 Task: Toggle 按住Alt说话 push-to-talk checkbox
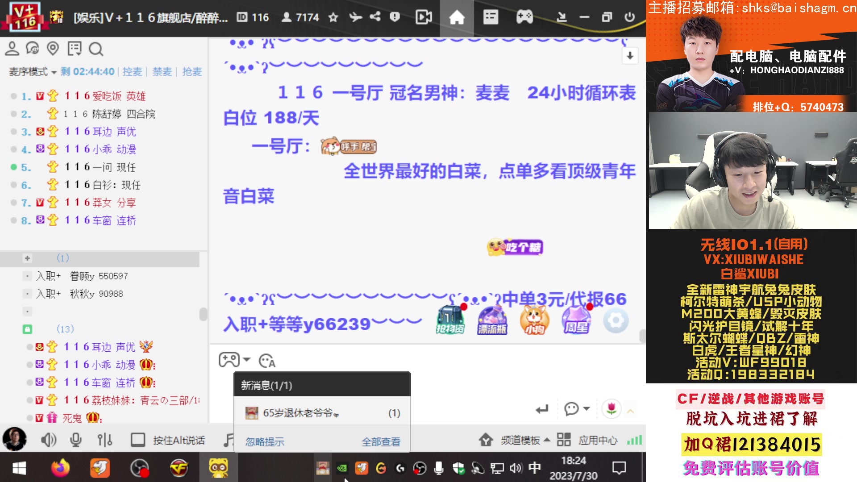point(137,440)
